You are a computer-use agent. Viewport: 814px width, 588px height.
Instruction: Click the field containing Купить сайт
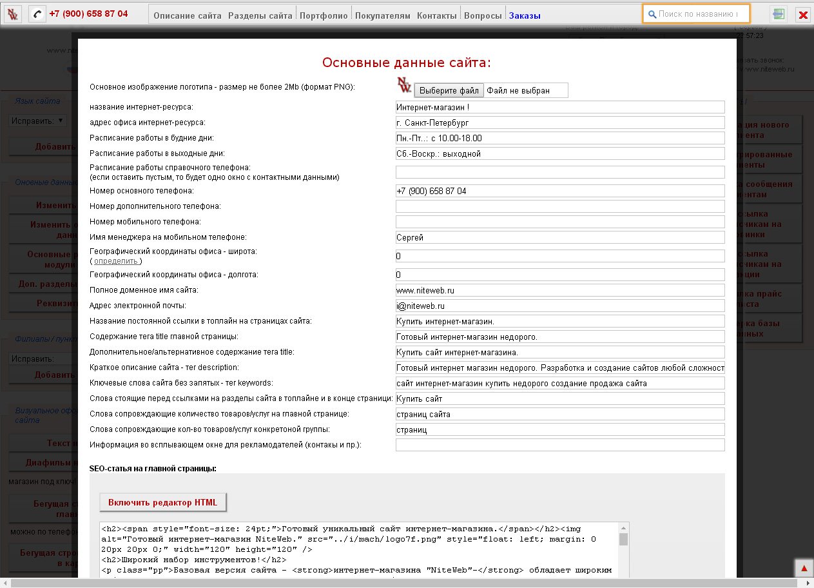pyautogui.click(x=560, y=398)
